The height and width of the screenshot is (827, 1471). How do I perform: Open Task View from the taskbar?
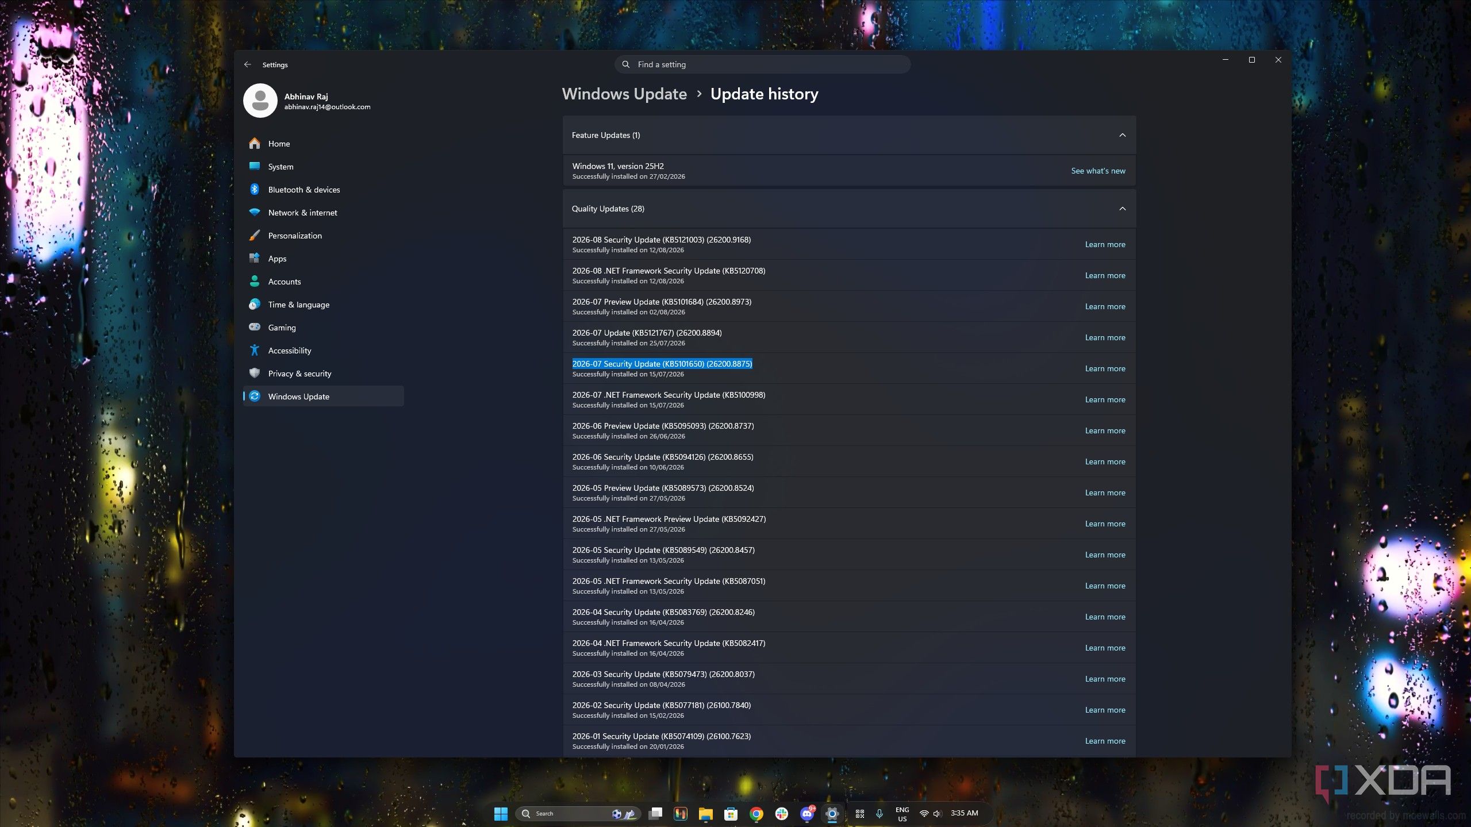click(x=655, y=813)
